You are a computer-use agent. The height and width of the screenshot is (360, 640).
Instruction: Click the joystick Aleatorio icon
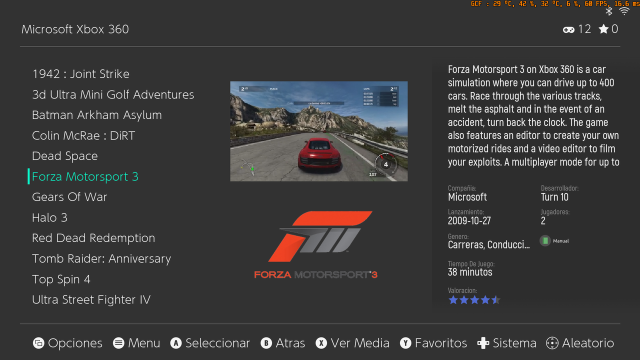coord(552,343)
